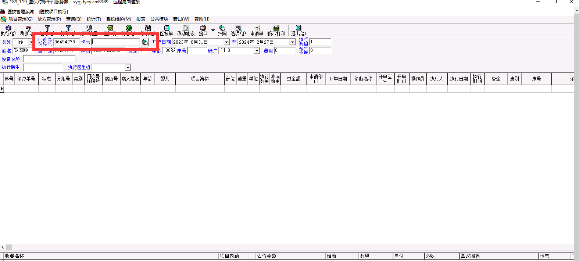Click the 设备名称 input field
The width and height of the screenshot is (579, 261).
point(49,59)
